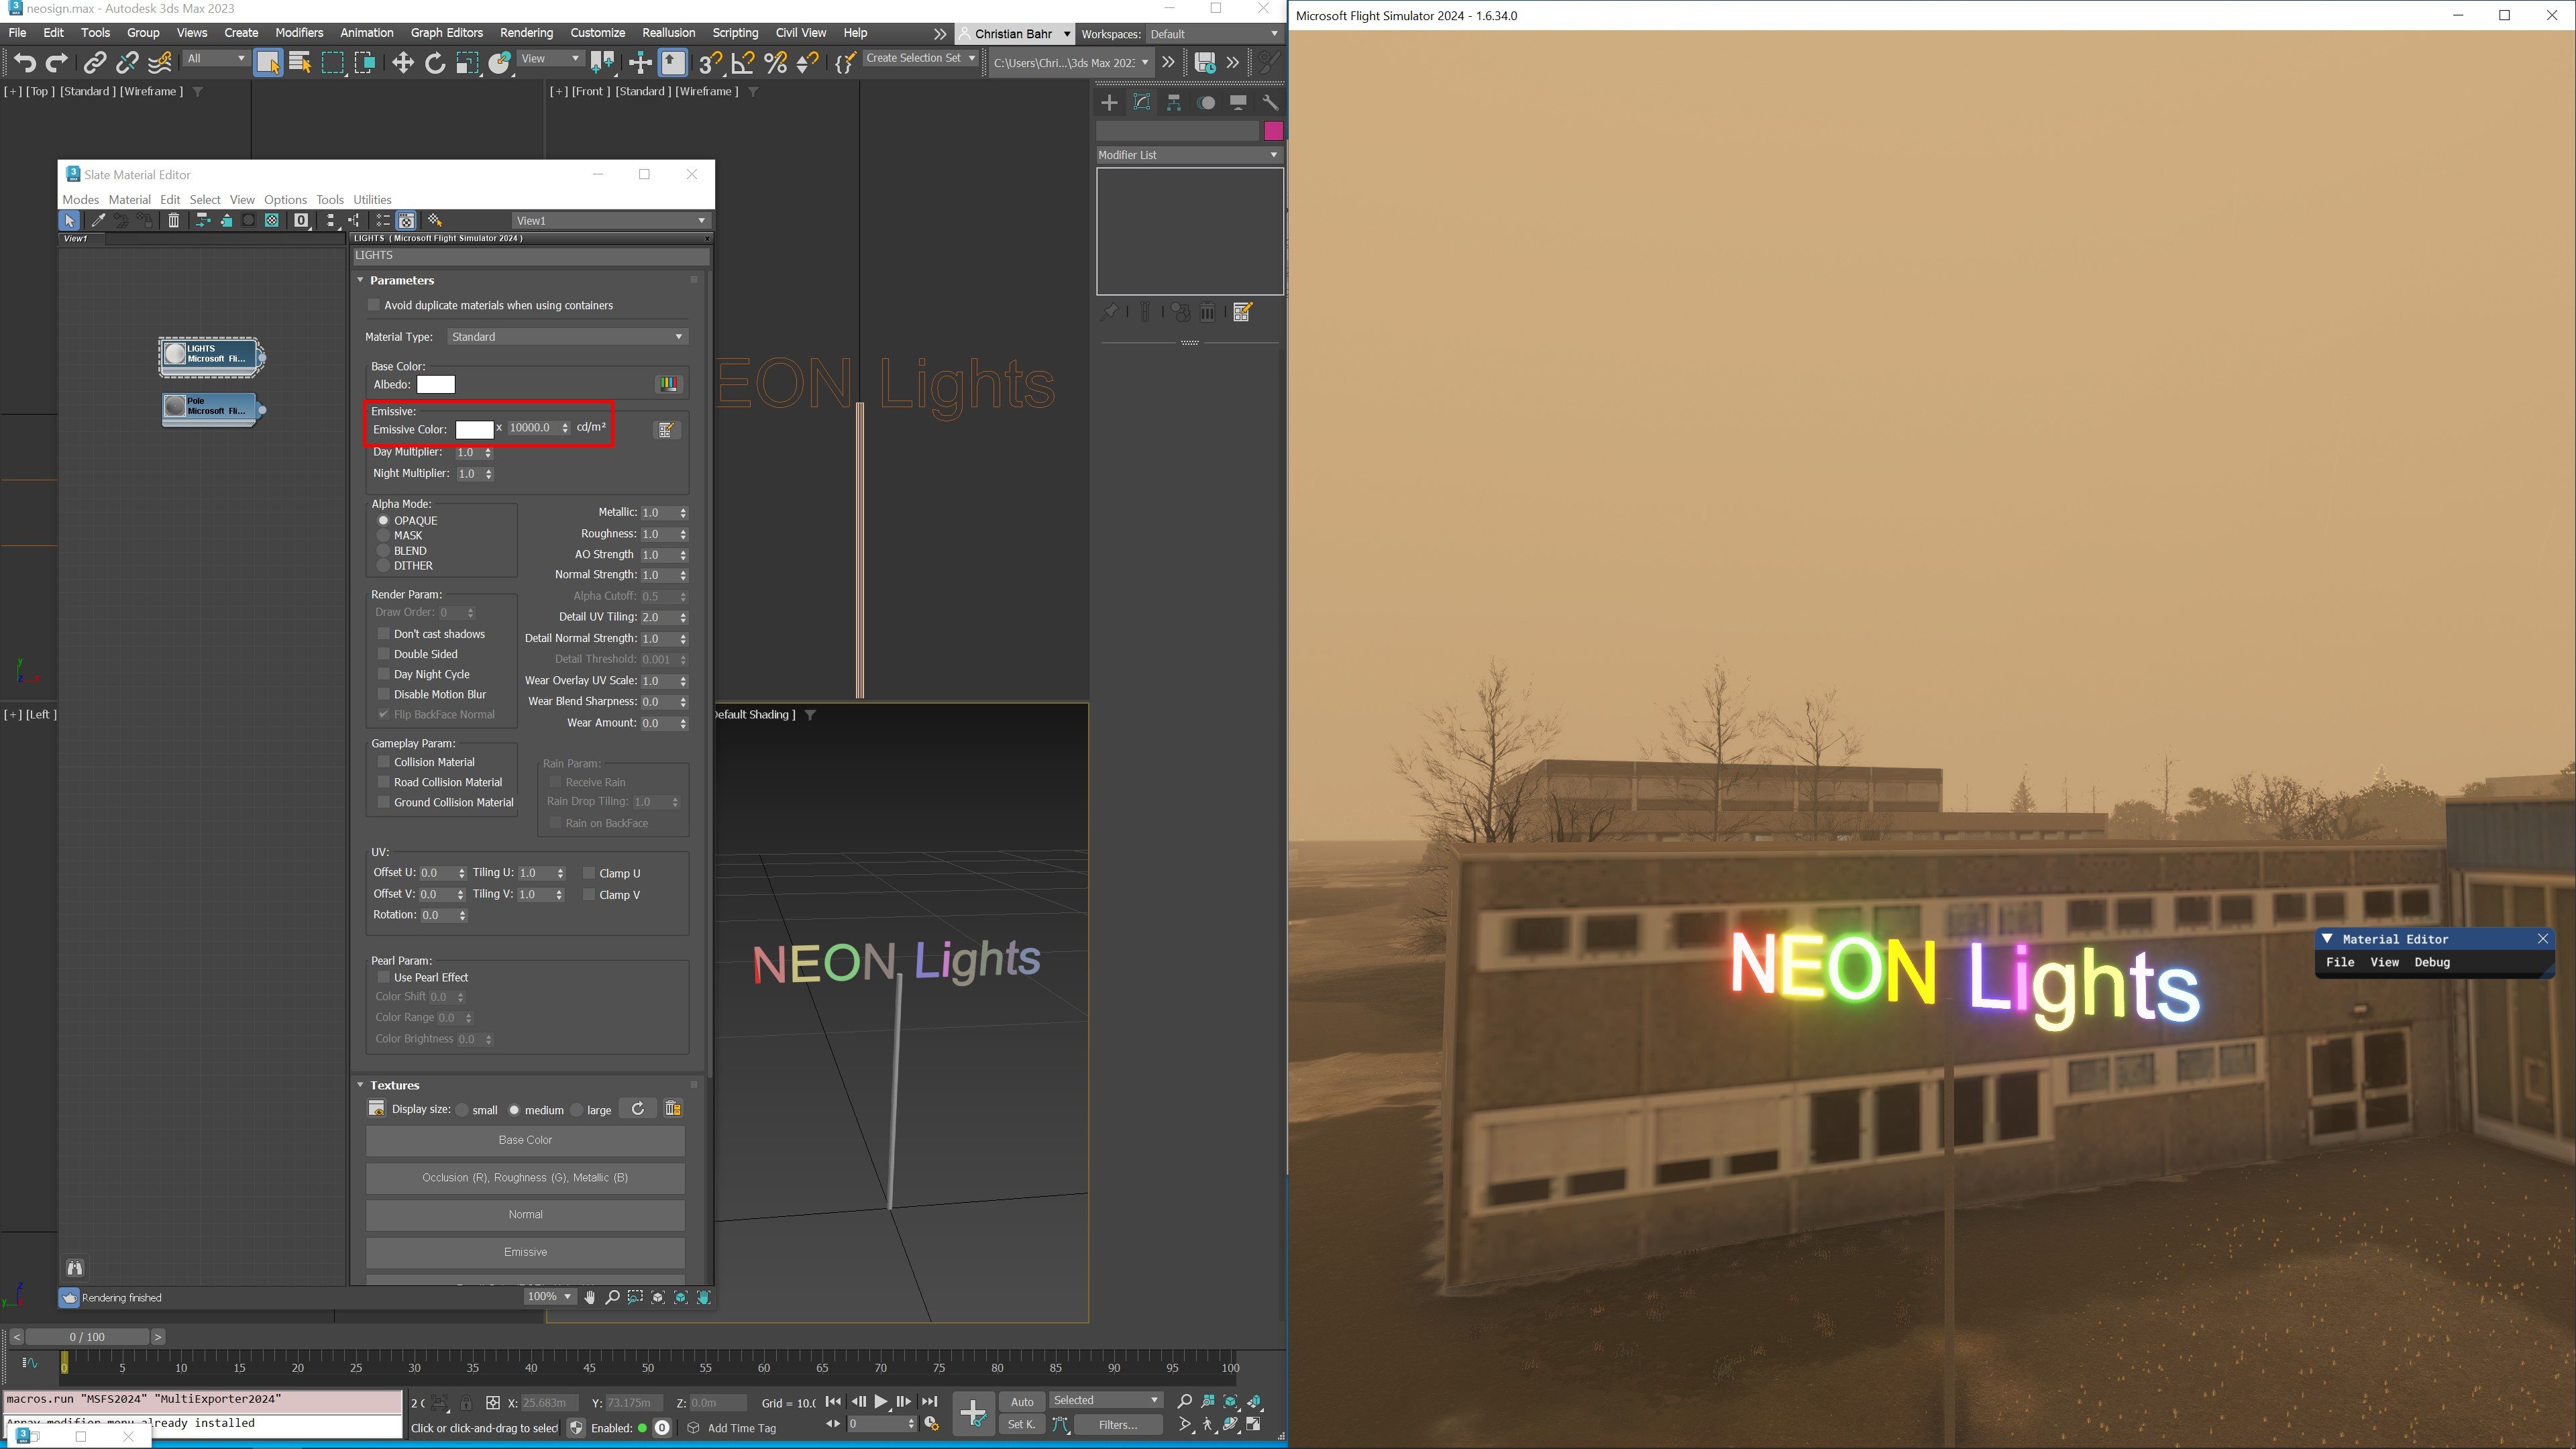
Task: Open the Create Selection Set dropdown
Action: (x=919, y=58)
